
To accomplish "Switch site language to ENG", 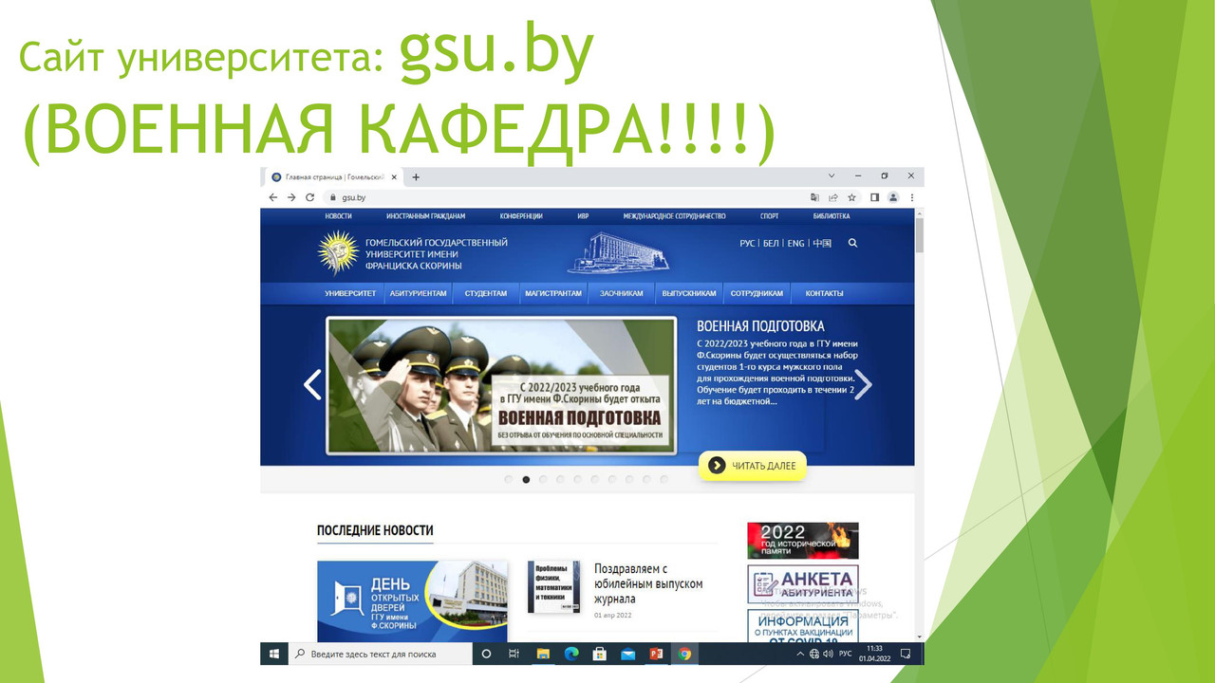I will click(x=795, y=244).
